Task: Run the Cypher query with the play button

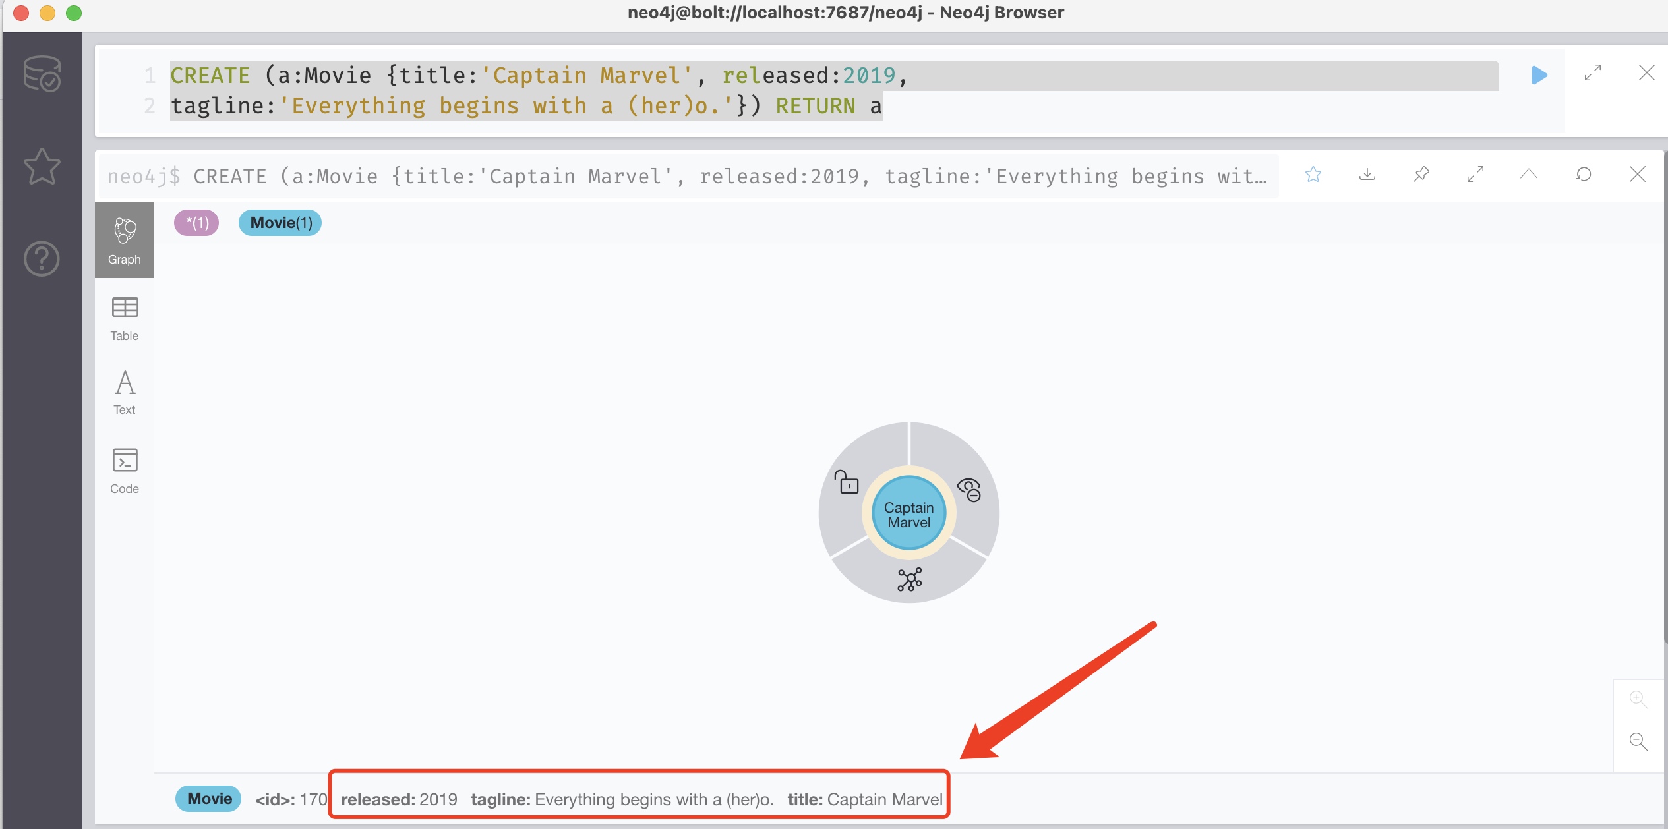Action: tap(1539, 75)
